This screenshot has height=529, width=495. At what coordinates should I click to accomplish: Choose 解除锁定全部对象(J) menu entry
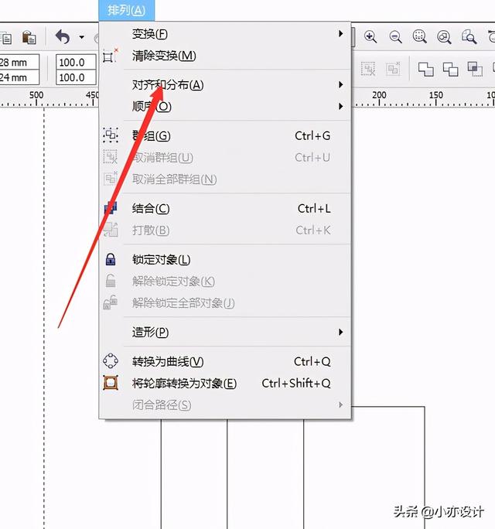225,303
